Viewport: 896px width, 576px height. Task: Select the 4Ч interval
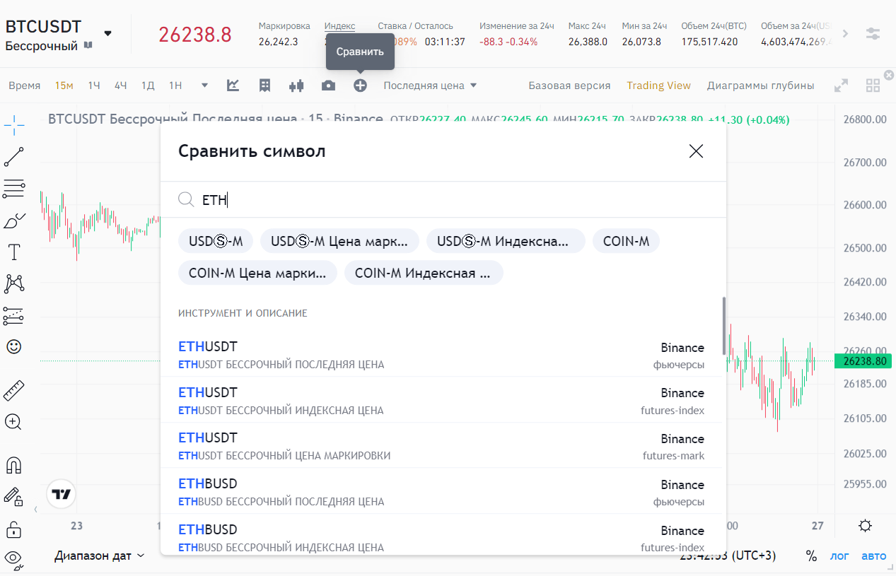121,86
